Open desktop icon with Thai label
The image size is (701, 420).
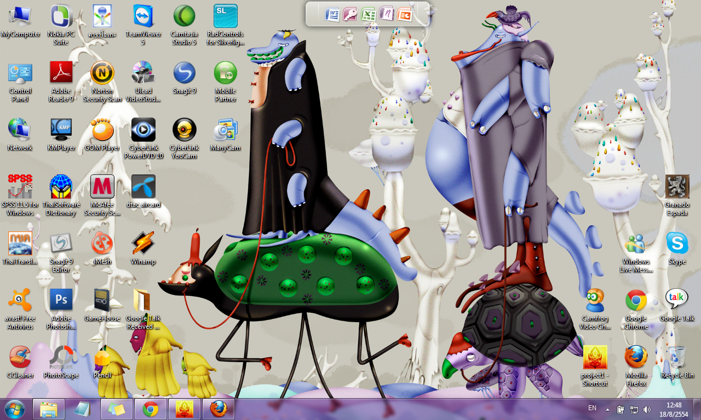point(102,21)
